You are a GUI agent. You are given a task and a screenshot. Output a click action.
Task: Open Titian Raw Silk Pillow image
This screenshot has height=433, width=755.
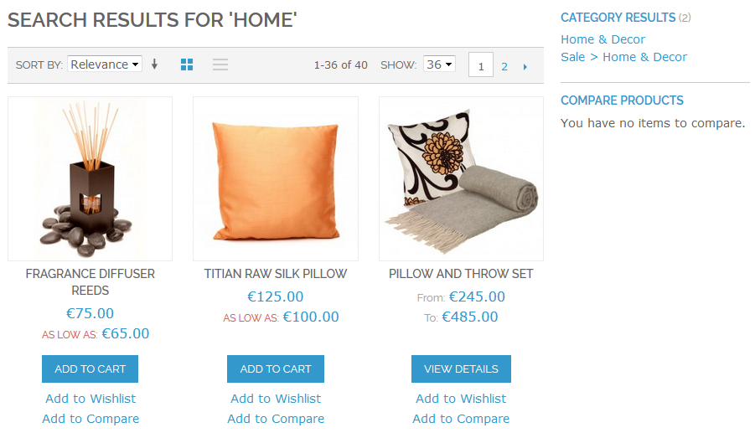276,178
